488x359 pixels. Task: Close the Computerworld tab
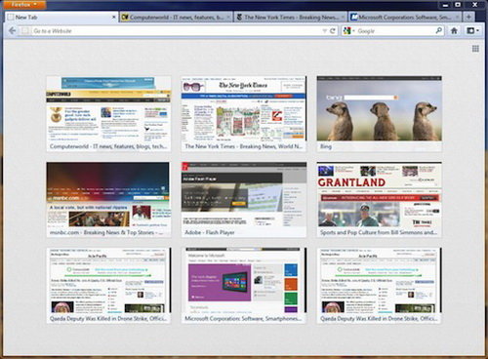228,17
